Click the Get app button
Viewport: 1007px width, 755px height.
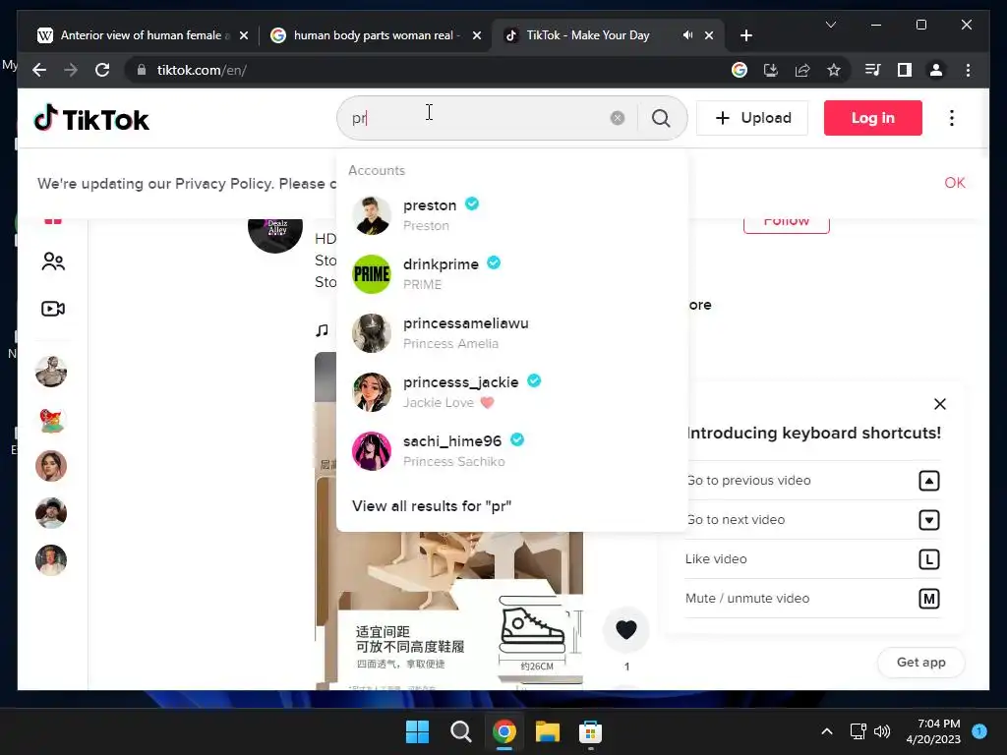coord(920,662)
